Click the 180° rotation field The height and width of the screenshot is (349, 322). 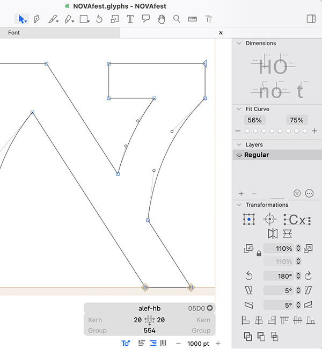point(279,276)
